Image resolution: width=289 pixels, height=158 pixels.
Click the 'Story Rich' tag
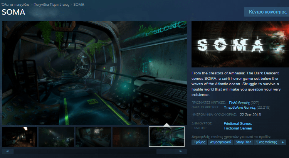[243, 142]
